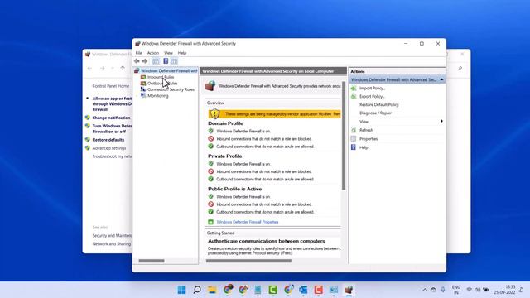Click Diagnose / Repair action
This screenshot has width=530, height=298.
pyautogui.click(x=375, y=113)
